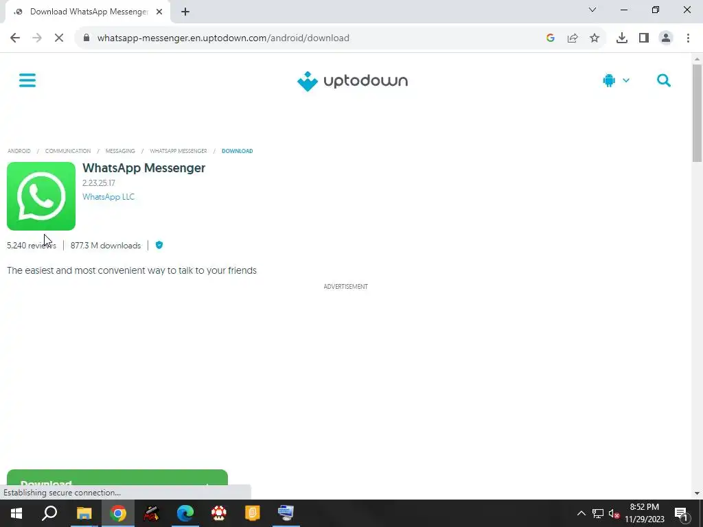703x527 pixels.
Task: Open the taskbar clock and date
Action: coord(645,513)
